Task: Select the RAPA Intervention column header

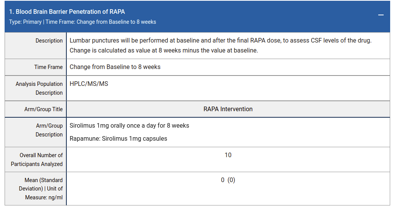Action: (228, 109)
